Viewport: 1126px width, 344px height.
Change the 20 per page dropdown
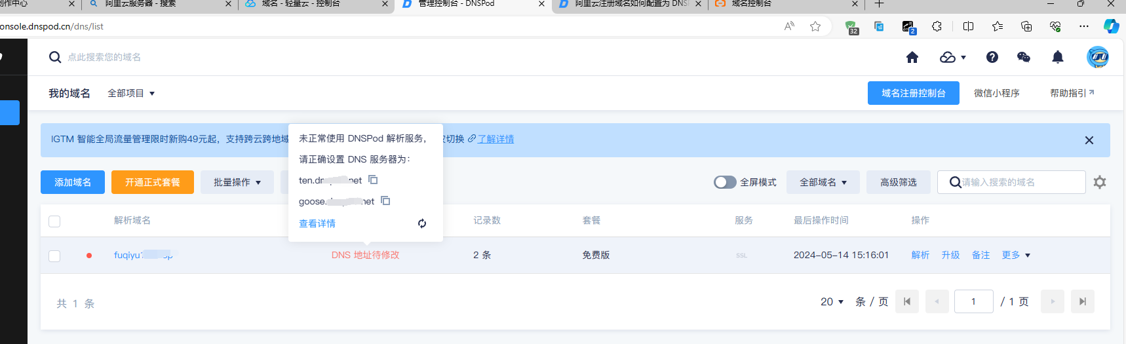[832, 301]
